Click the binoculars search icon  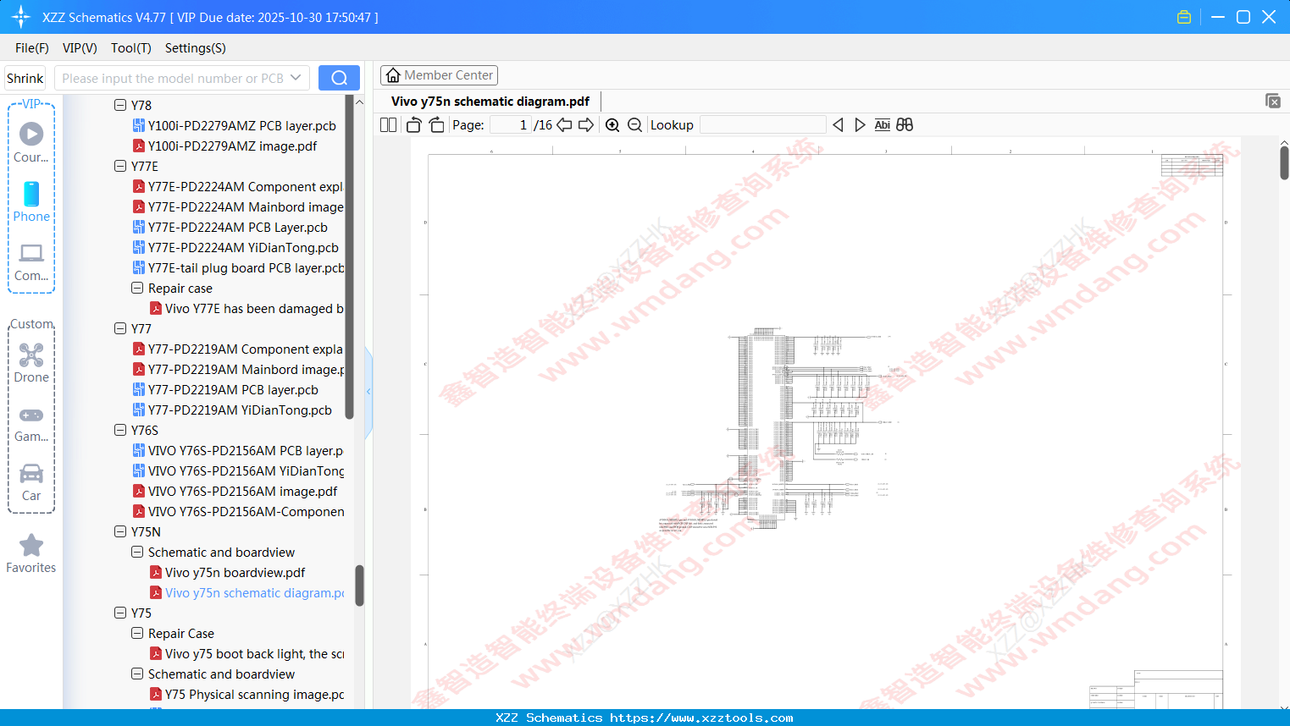905,125
